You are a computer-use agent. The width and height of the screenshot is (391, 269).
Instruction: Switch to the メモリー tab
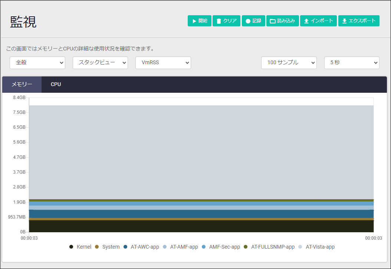click(x=22, y=85)
